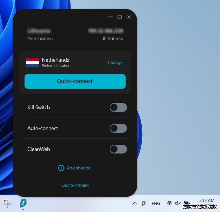Click the Quick-connect button
The width and height of the screenshot is (220, 212).
pyautogui.click(x=75, y=81)
